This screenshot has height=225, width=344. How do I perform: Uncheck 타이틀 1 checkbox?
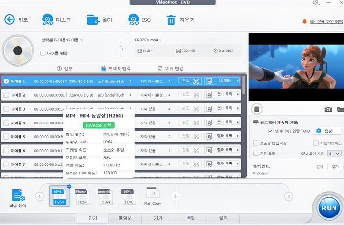pos(6,81)
